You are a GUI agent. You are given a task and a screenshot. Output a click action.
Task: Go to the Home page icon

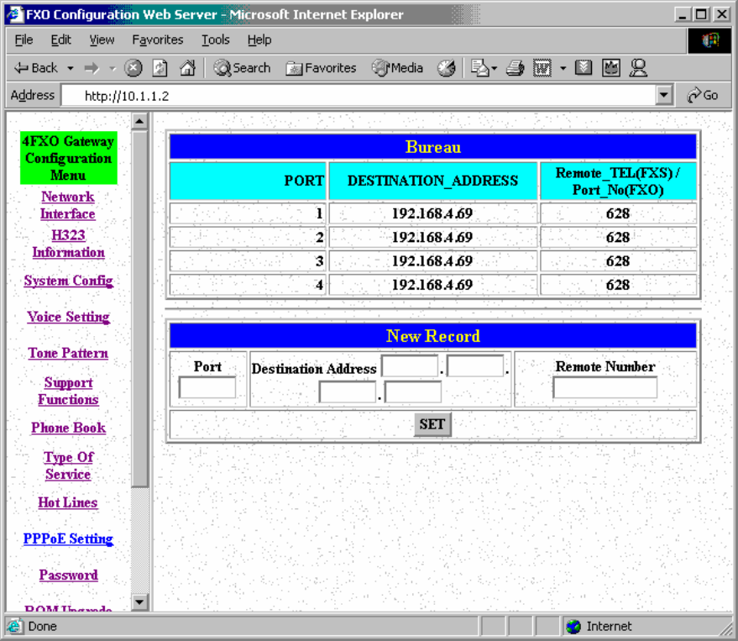[x=187, y=68]
